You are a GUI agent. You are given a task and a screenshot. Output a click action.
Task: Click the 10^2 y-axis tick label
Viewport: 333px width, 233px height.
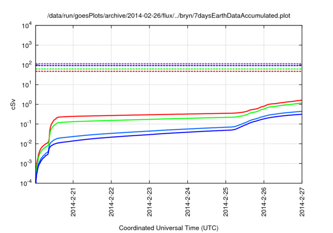click(x=27, y=64)
